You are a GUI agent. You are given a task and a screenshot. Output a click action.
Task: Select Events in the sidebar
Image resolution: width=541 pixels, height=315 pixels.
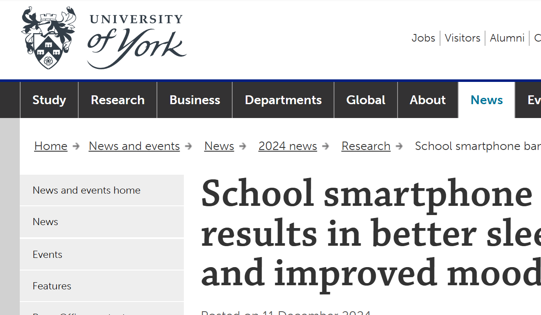48,255
